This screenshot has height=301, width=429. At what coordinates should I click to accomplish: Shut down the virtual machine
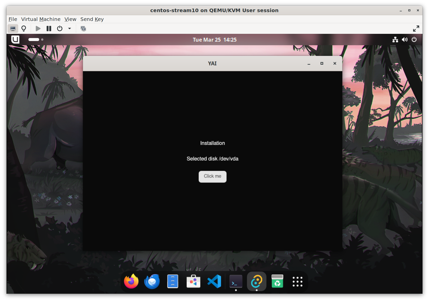(60, 29)
